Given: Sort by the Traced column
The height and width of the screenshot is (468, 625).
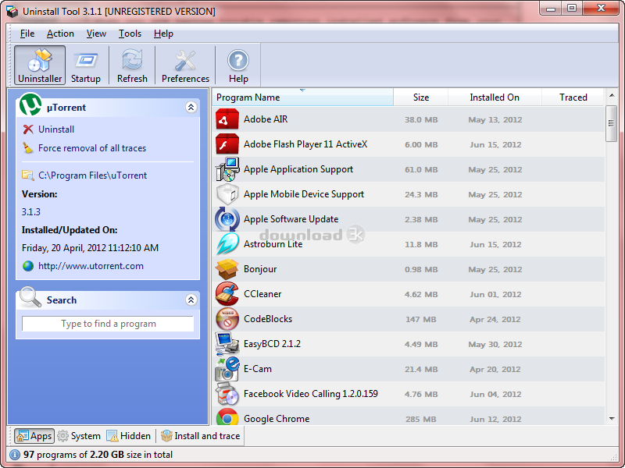Looking at the screenshot, I should (x=573, y=97).
